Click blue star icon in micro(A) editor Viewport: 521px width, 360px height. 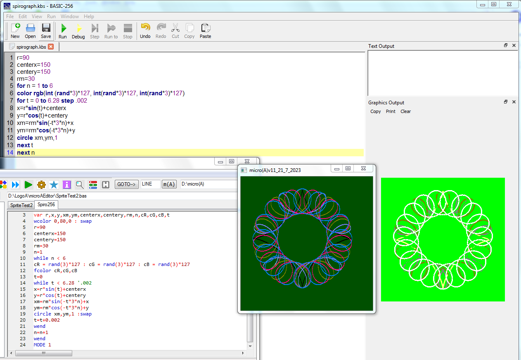(x=54, y=184)
